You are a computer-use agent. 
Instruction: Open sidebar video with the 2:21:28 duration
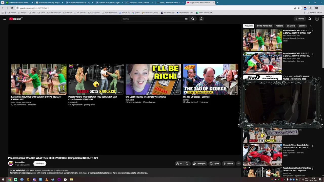pos(262,63)
